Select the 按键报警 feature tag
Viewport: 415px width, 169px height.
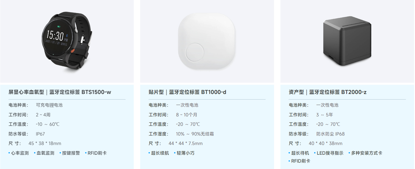70,153
